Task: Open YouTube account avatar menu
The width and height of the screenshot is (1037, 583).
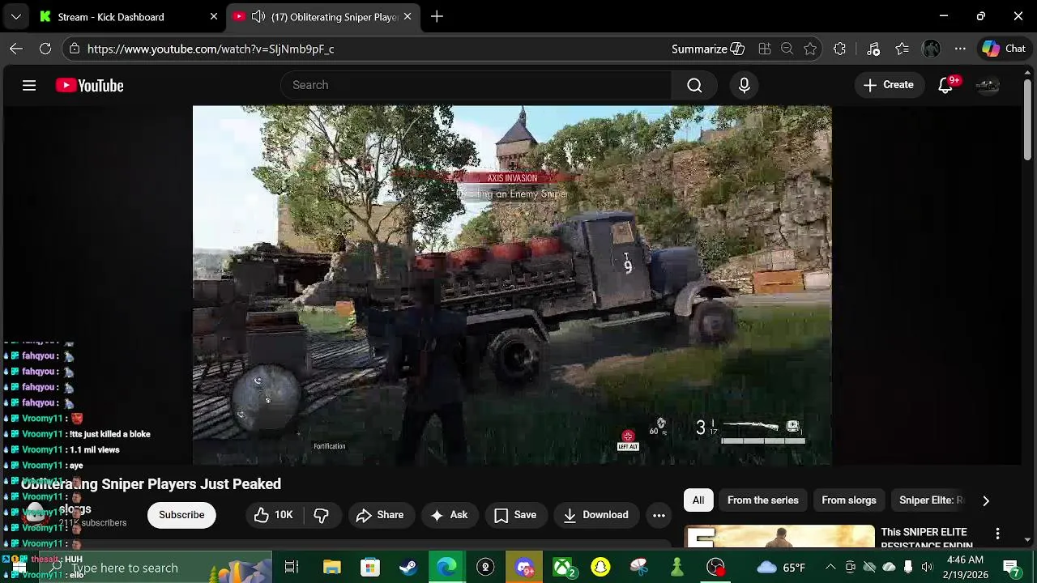Action: tap(987, 85)
